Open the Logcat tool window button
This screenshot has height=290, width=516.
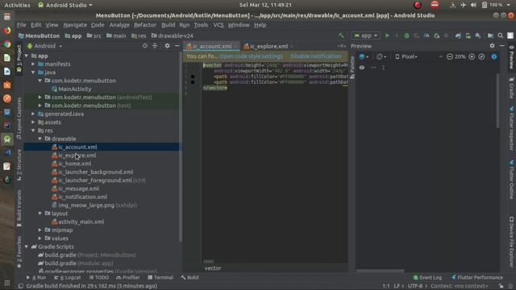68,277
